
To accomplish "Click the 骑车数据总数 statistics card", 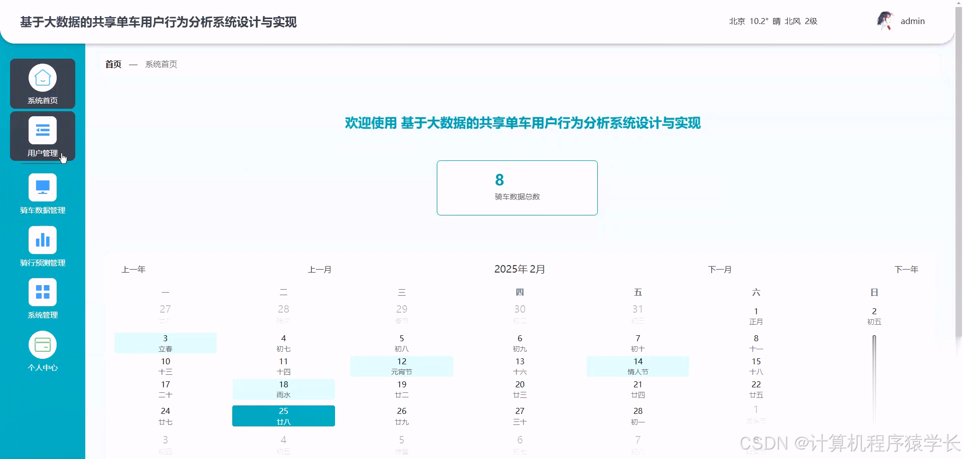I will pyautogui.click(x=517, y=187).
